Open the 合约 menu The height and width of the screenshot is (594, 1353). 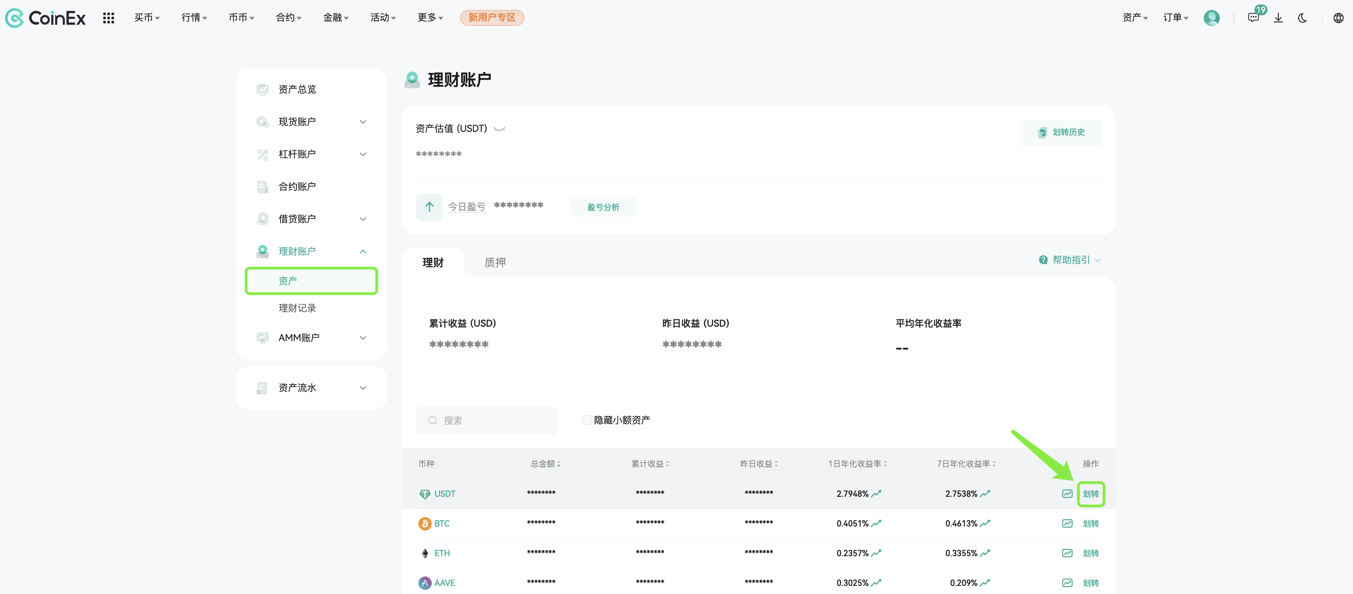coord(288,18)
